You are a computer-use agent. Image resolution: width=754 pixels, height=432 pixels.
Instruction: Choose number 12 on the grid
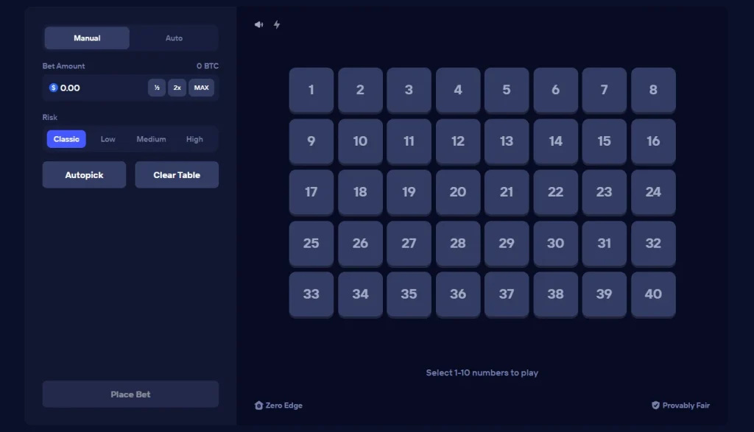[x=458, y=141]
